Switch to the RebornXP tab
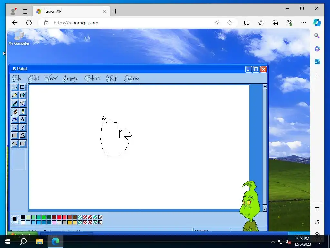The height and width of the screenshot is (248, 330). tap(71, 11)
